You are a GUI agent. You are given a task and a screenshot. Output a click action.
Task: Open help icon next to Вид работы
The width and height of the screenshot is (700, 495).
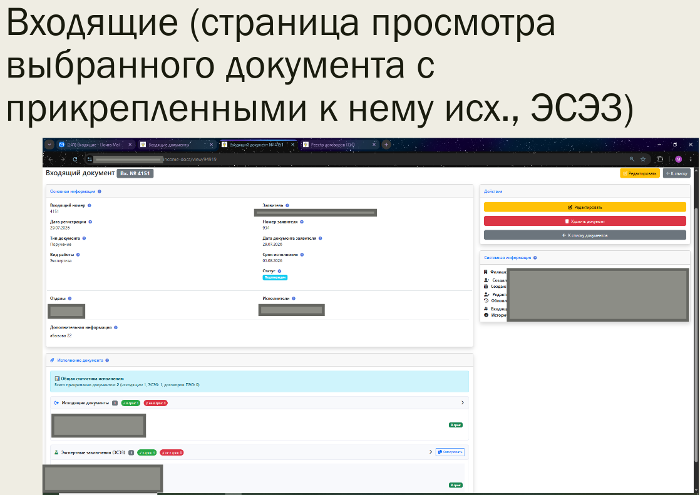[78, 255]
